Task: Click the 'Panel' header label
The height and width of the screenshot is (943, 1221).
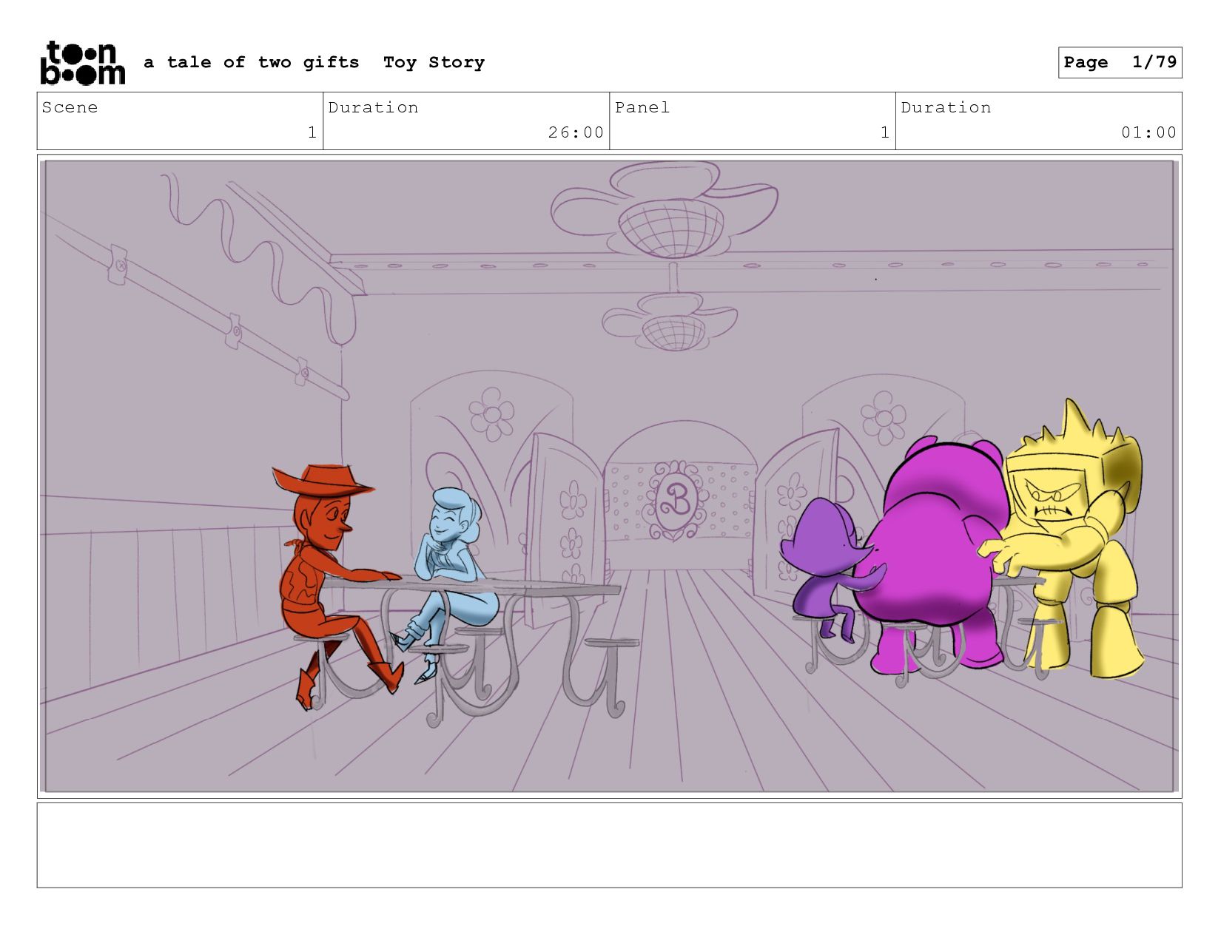Action: coord(642,107)
